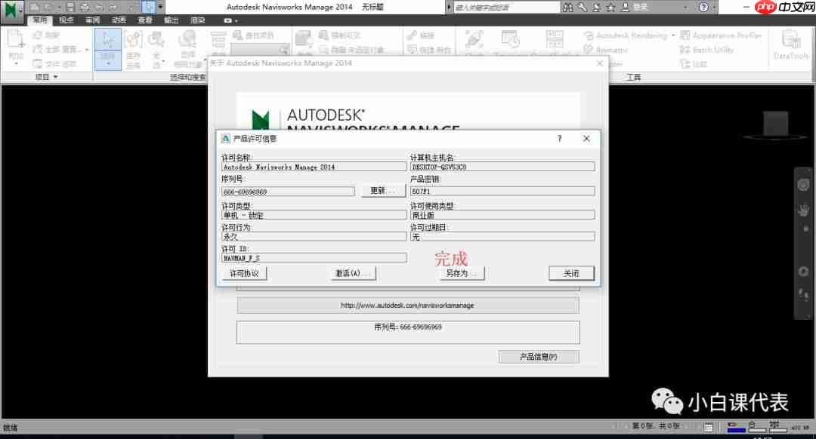816x439 pixels.
Task: Click the help question mark in license dialog
Action: coord(559,139)
